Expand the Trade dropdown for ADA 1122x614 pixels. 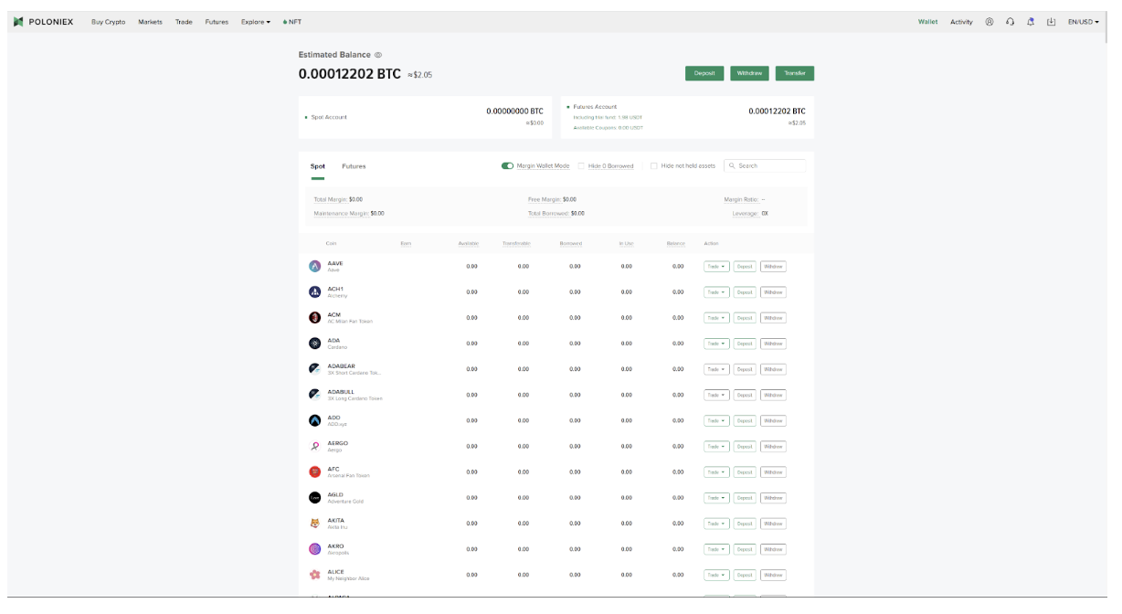716,344
